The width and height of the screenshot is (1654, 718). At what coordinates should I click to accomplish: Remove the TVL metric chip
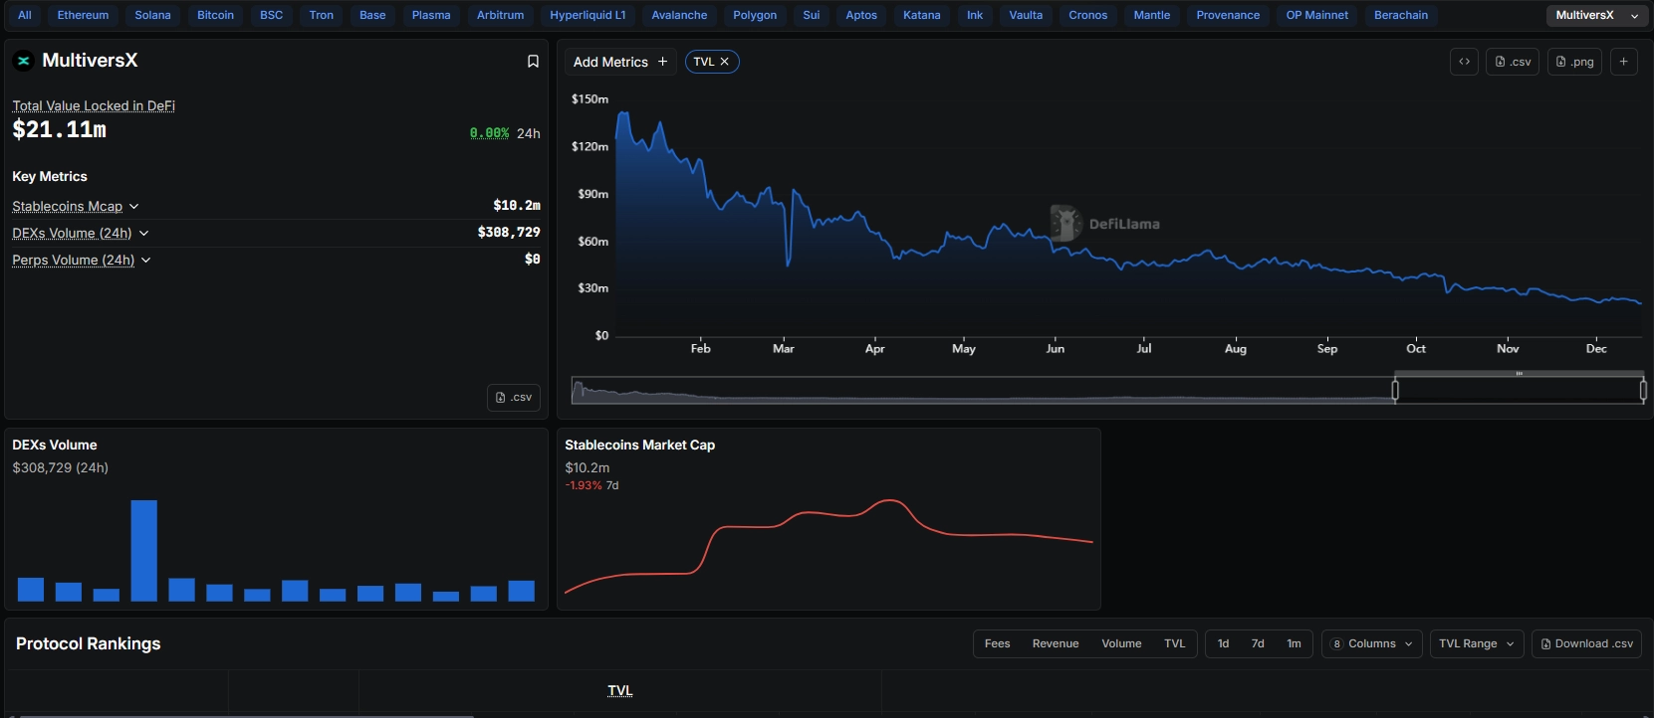pos(725,62)
